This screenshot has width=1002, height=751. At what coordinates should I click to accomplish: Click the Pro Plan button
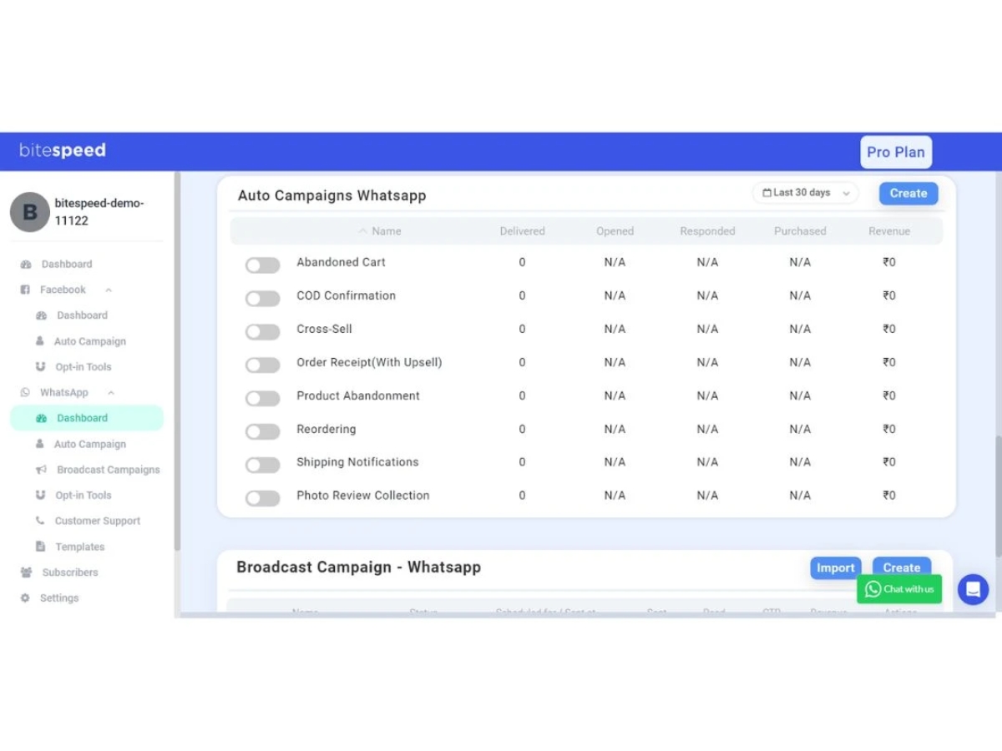(896, 152)
